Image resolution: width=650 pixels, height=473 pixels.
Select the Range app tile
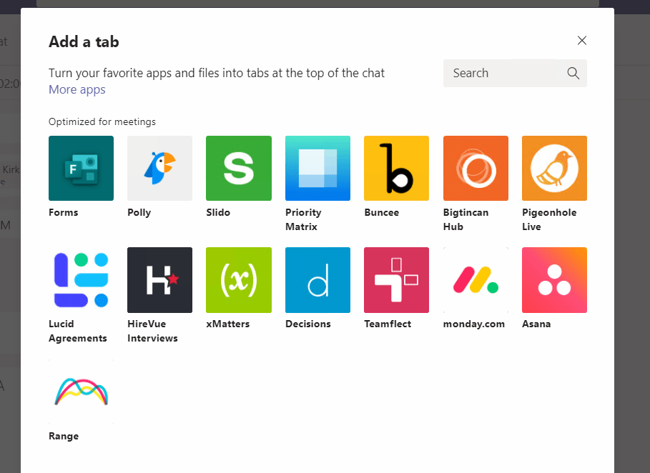point(81,392)
